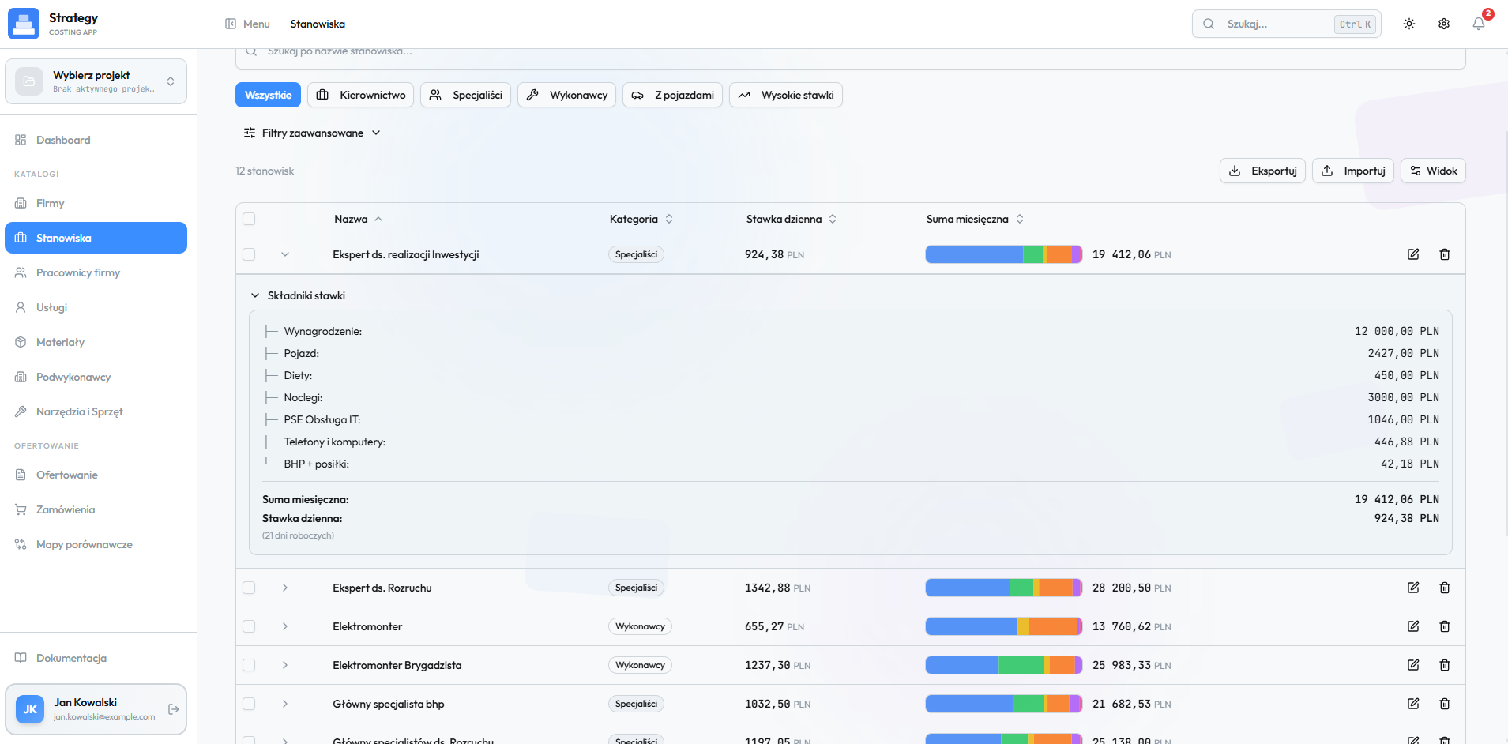Check the select-all checkbox in table header
Screen dimensions: 1508x744
pos(249,219)
